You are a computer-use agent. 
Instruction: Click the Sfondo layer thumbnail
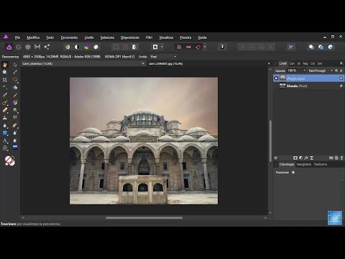coord(282,86)
